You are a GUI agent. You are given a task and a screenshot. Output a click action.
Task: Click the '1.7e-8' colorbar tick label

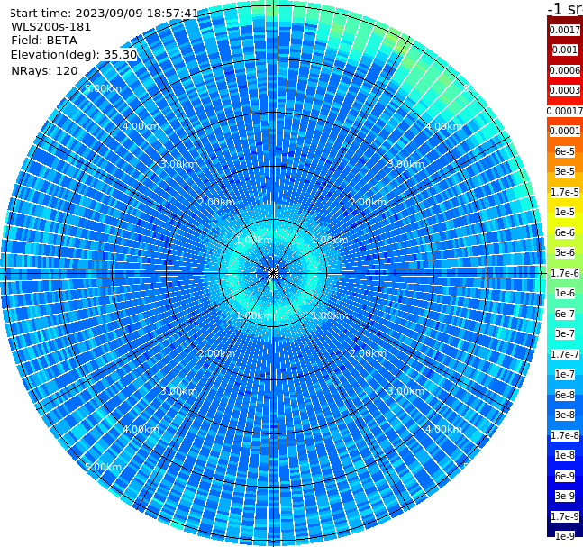point(565,435)
